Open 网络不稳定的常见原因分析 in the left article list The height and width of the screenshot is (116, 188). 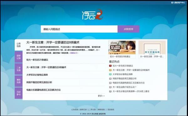pyautogui.click(x=39, y=82)
